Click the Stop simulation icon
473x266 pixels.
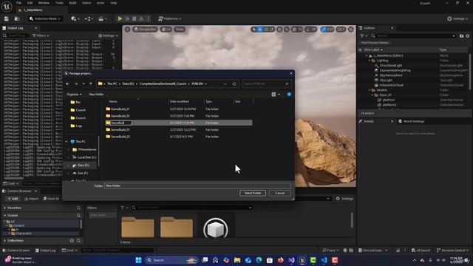[135, 18]
